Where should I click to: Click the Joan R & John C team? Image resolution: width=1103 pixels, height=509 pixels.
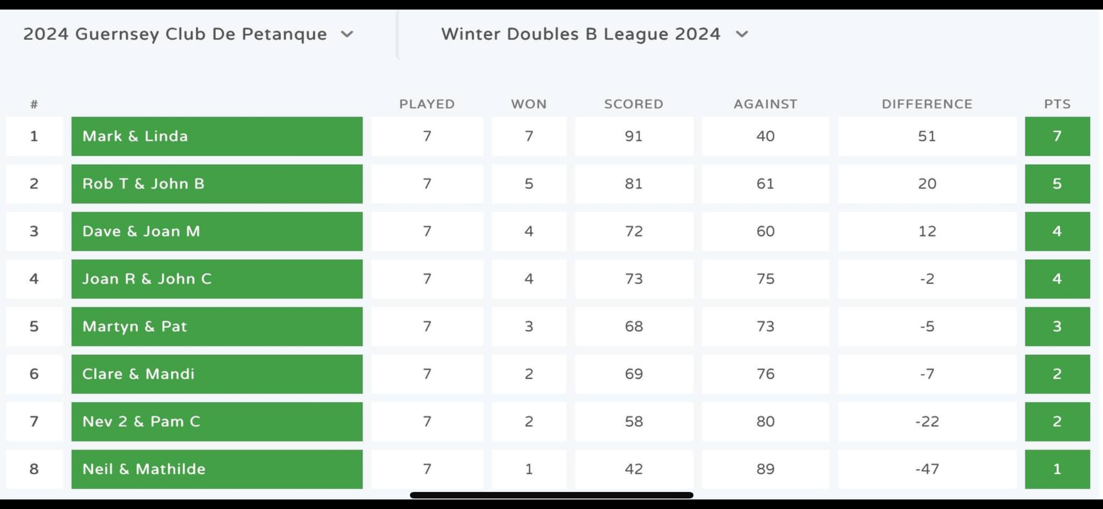[217, 279]
